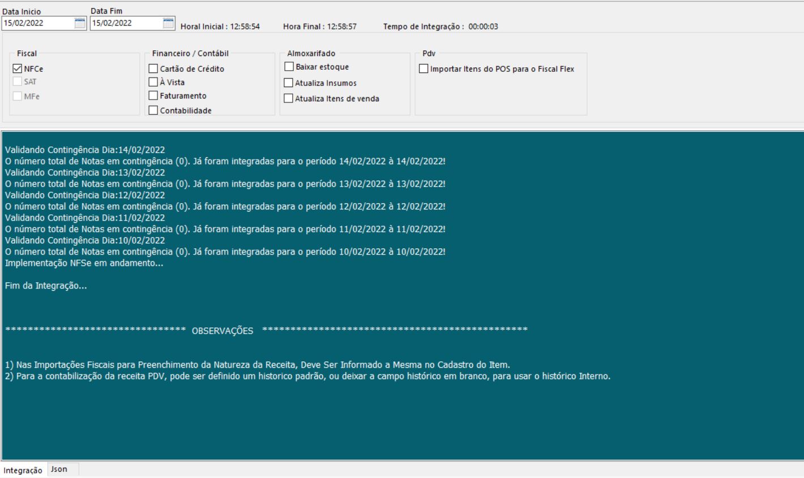Screen dimensions: 804x478
Task: Click the Financeiro / Contábil group label
Action: click(190, 54)
